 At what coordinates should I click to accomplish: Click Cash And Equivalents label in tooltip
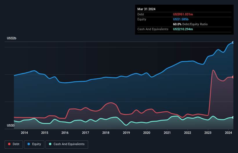tap(153, 29)
